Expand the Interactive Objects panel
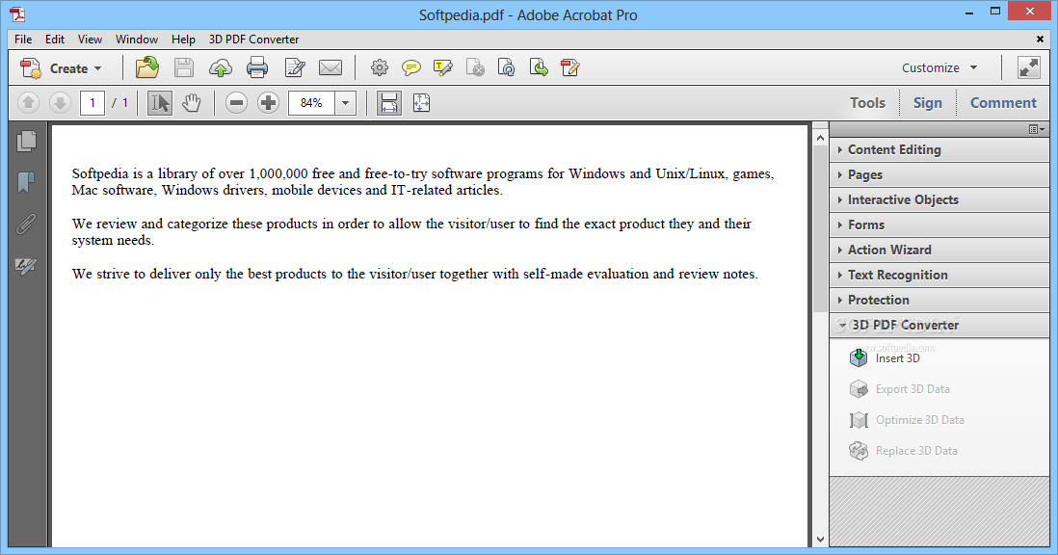1058x555 pixels. point(939,199)
